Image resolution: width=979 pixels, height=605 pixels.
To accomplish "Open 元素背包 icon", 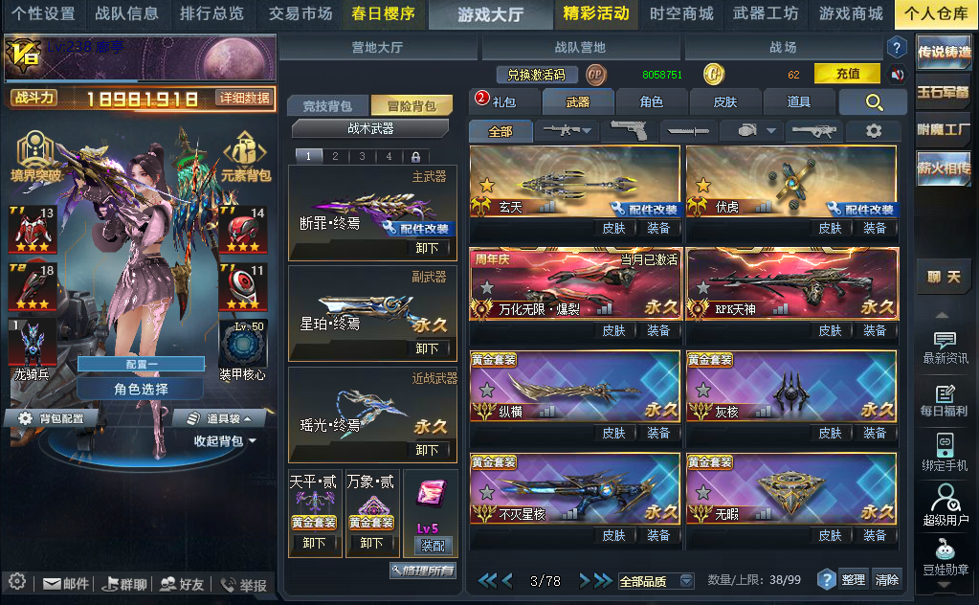I will pyautogui.click(x=245, y=156).
